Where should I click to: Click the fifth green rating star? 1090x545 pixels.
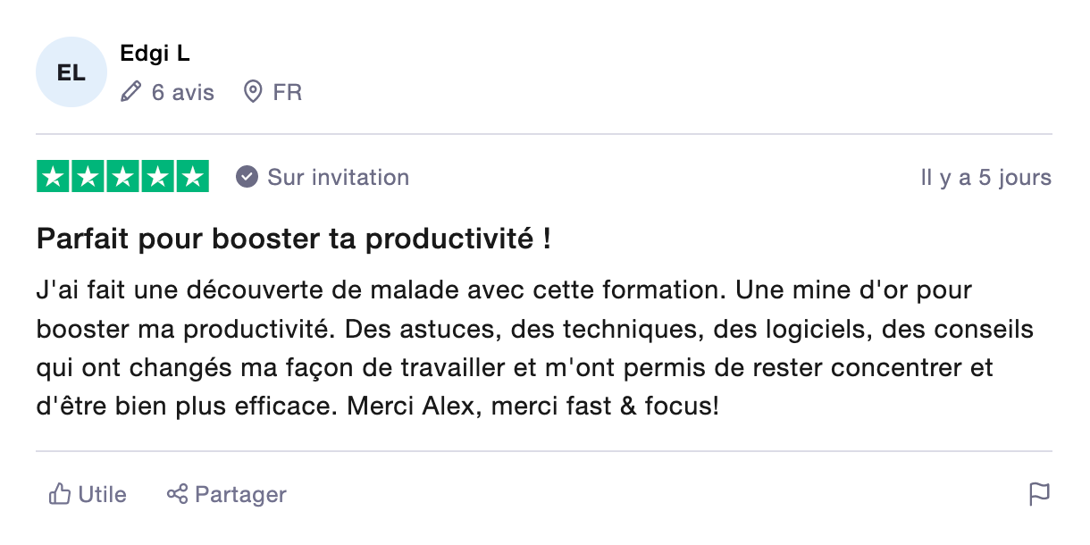(x=192, y=177)
